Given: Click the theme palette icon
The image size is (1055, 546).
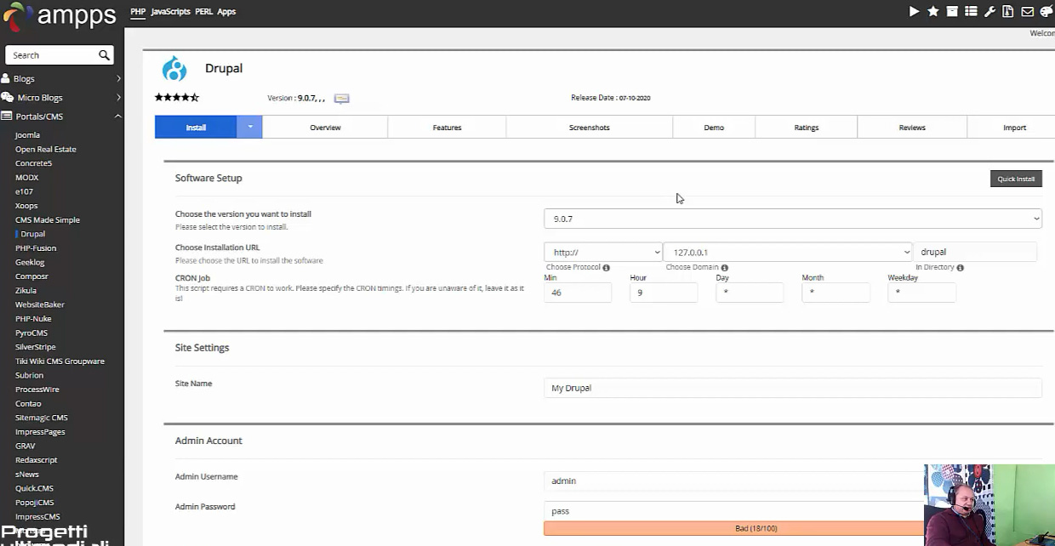Looking at the screenshot, I should [1046, 11].
